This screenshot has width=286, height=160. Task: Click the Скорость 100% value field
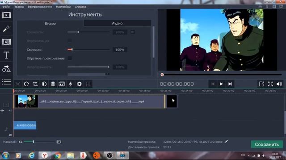click(x=120, y=49)
